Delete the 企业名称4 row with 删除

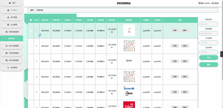tap(185, 92)
